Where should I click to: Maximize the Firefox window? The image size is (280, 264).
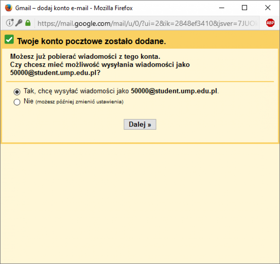245,8
